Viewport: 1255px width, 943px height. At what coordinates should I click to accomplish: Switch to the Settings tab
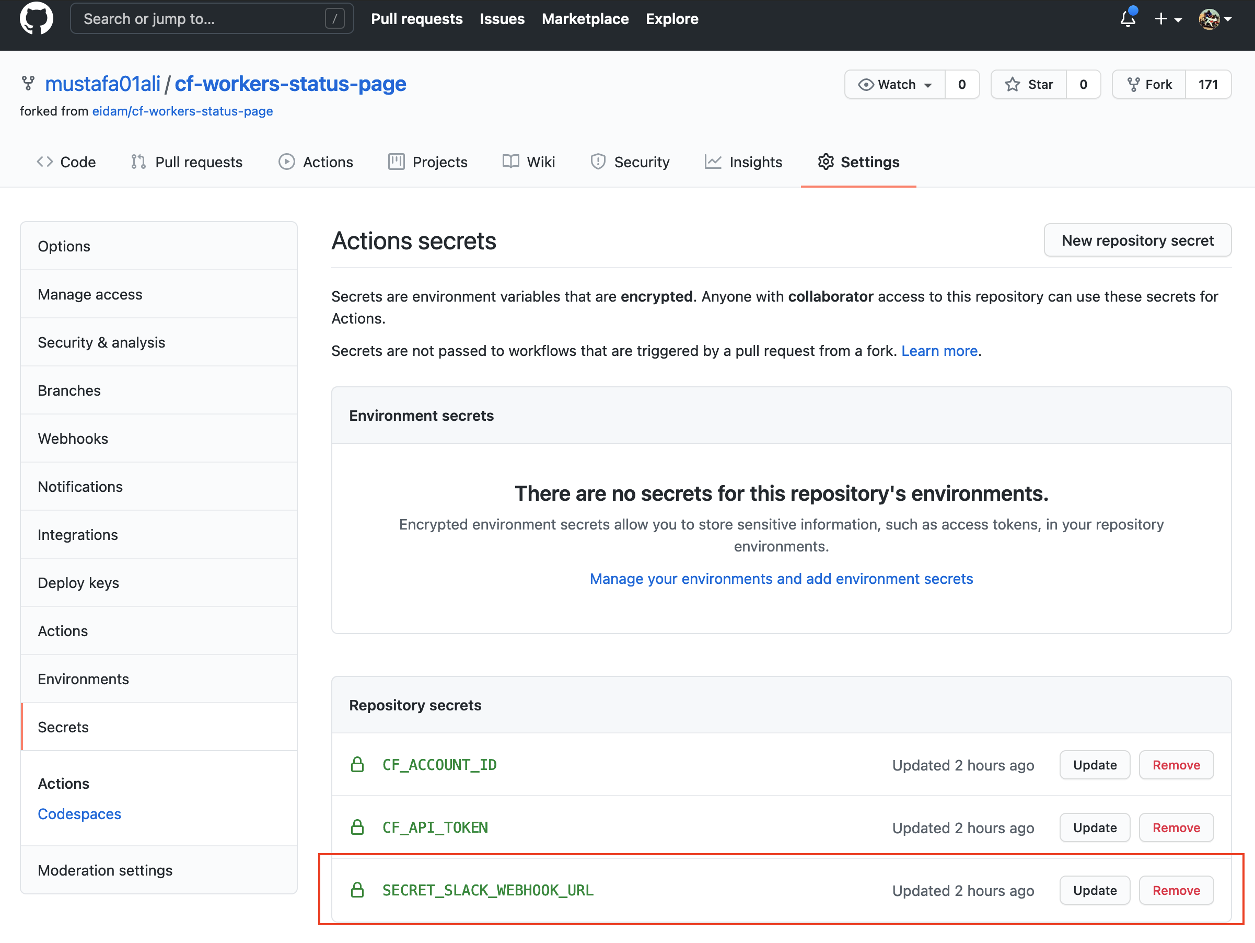pos(858,163)
